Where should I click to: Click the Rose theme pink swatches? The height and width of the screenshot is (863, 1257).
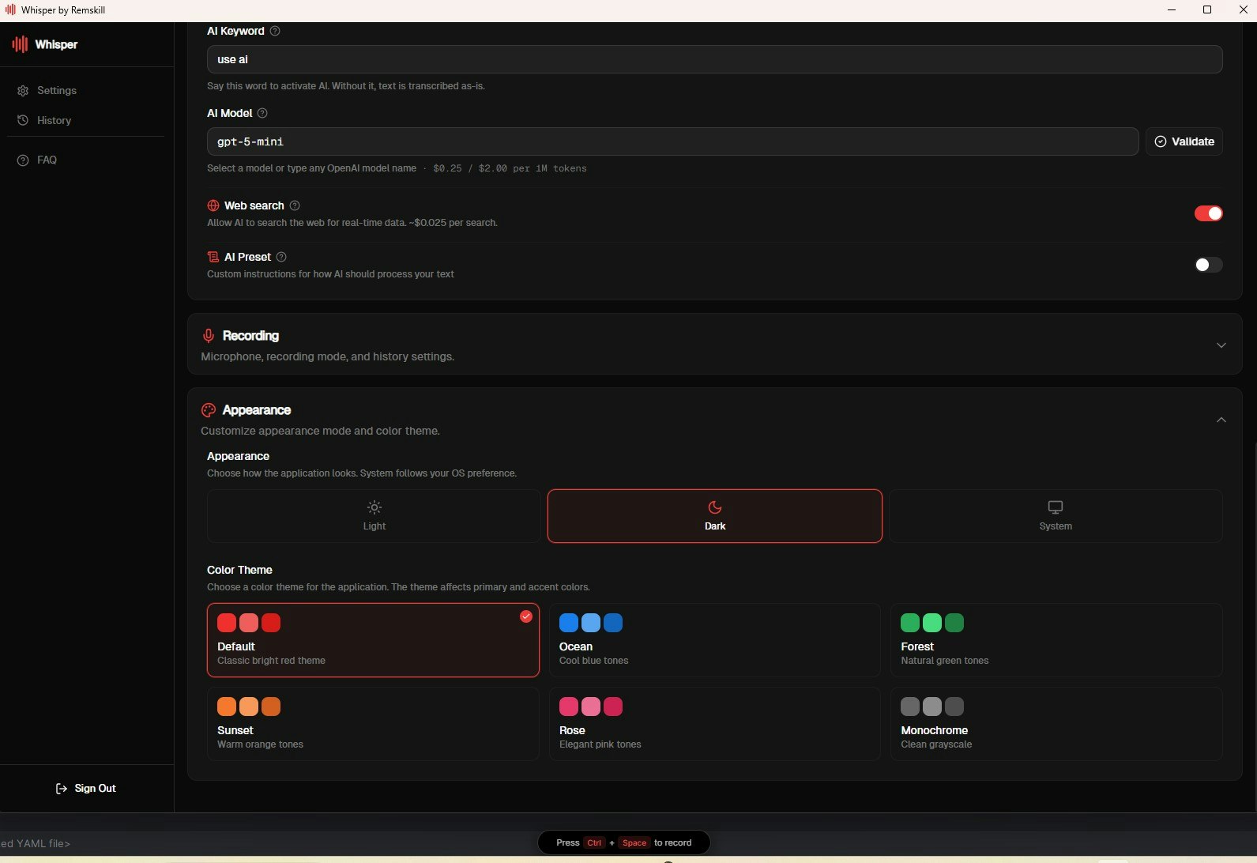coord(591,707)
